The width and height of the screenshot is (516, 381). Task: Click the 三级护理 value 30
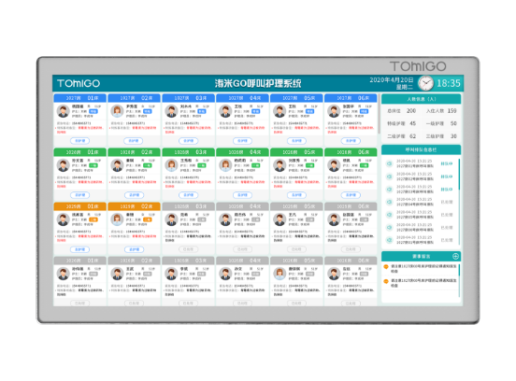[x=453, y=136]
